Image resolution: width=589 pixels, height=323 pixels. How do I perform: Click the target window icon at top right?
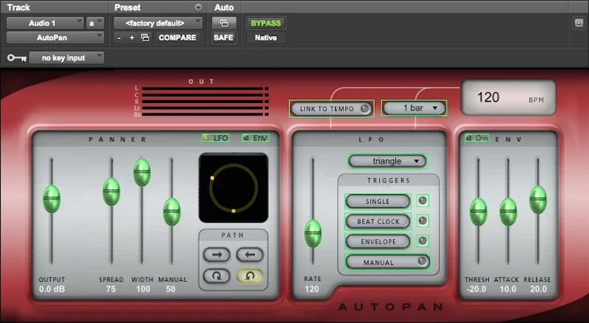pos(579,23)
